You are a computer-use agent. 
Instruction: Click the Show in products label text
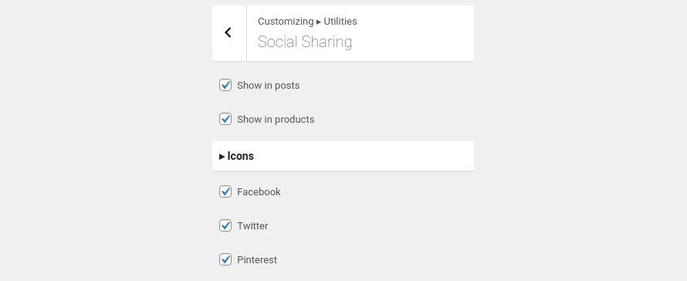pyautogui.click(x=276, y=119)
